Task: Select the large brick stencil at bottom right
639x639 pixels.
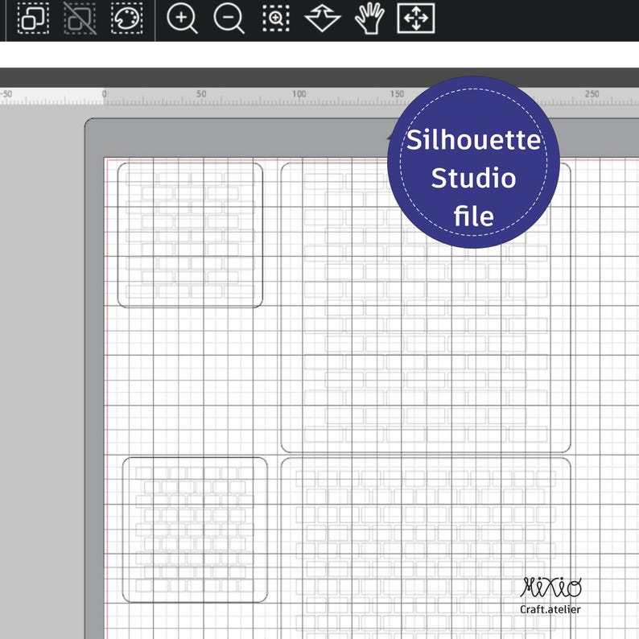Action: (x=426, y=548)
